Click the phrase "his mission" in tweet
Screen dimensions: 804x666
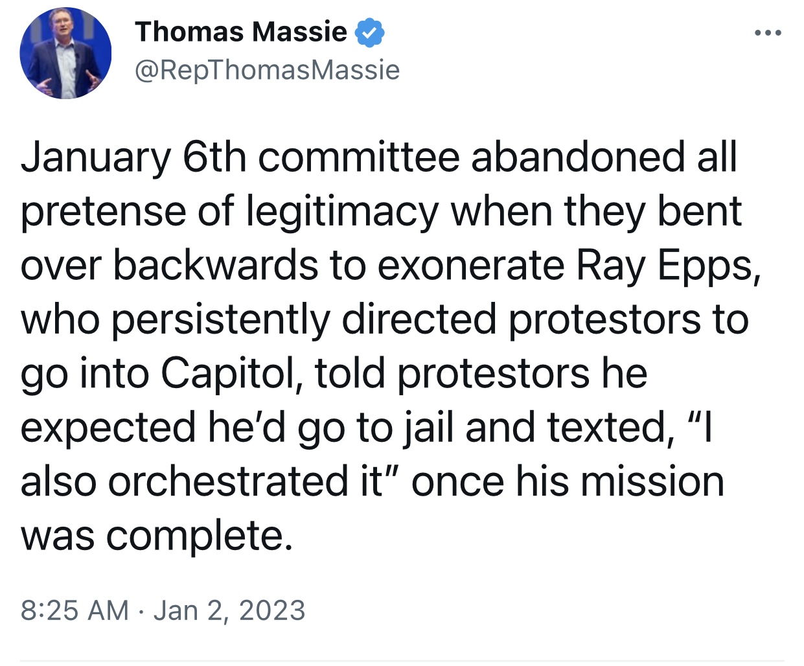pos(620,482)
